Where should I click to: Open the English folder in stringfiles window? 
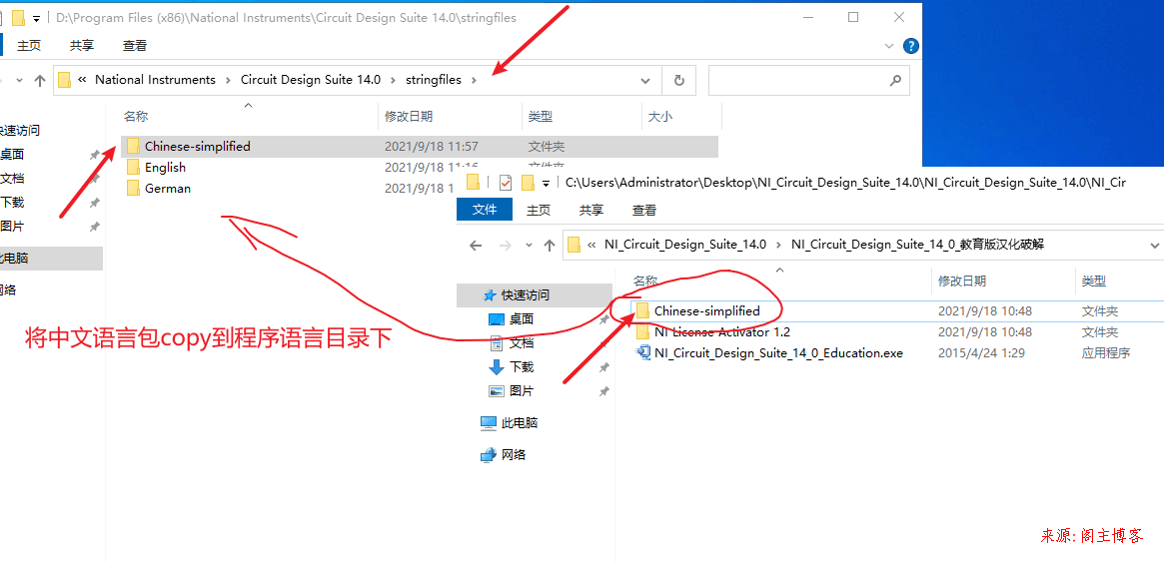[165, 168]
